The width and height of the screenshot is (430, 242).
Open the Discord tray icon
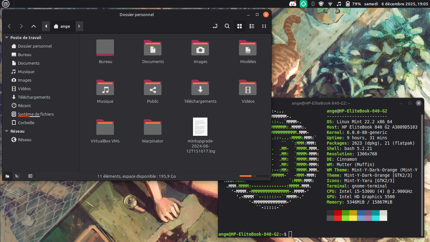pyautogui.click(x=292, y=4)
